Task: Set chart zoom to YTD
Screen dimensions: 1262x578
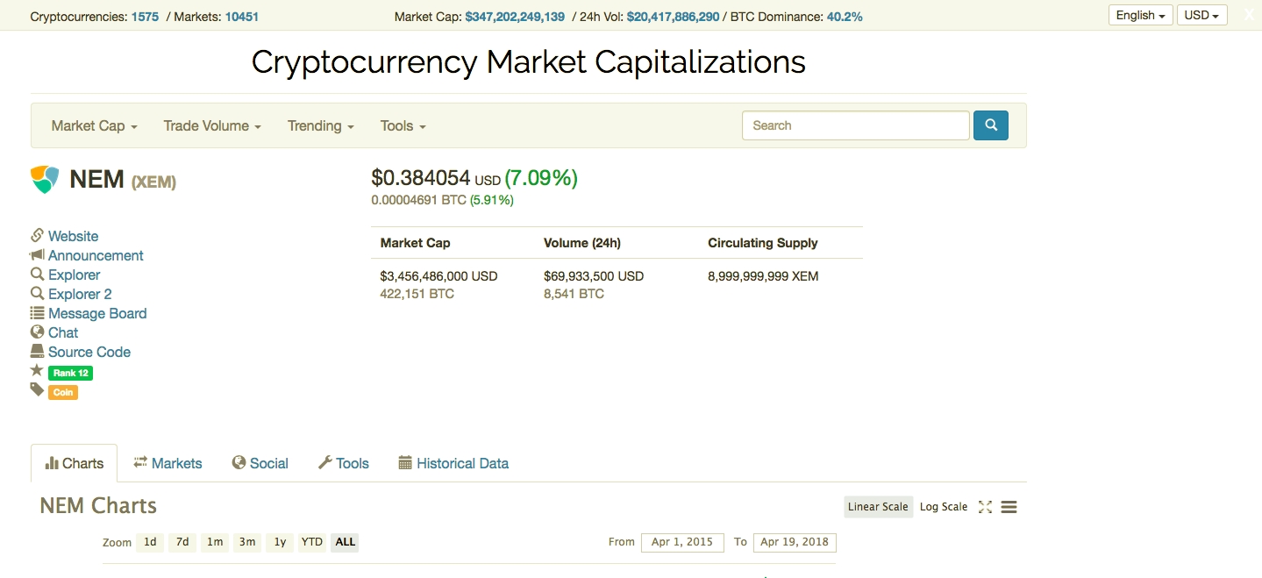Action: point(312,542)
